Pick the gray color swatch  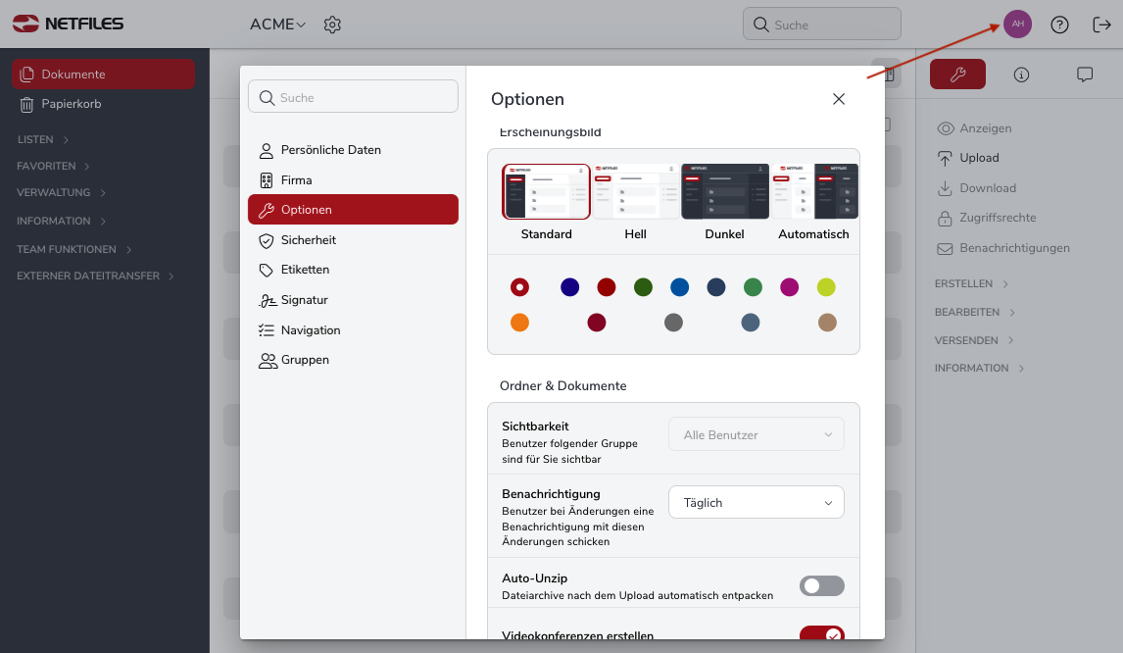[x=673, y=323]
